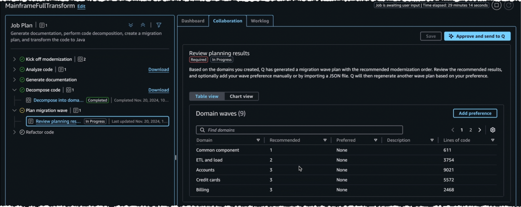Sort by the Description column arrow
The image size is (521, 207).
pos(432,140)
